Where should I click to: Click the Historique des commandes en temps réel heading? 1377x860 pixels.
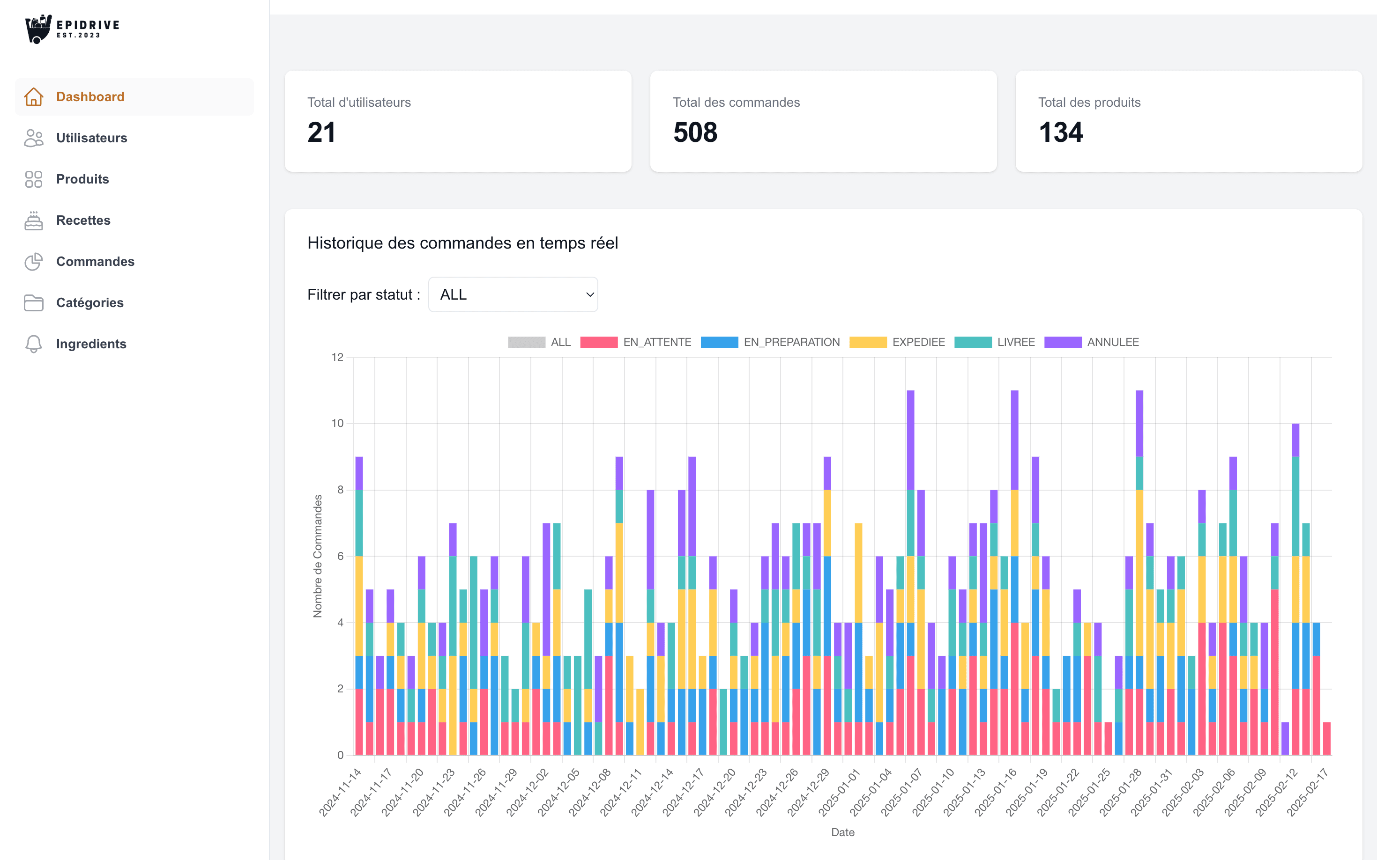click(x=463, y=243)
